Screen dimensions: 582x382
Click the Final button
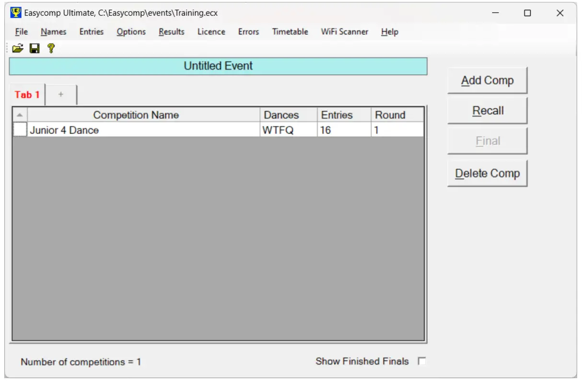(x=487, y=141)
